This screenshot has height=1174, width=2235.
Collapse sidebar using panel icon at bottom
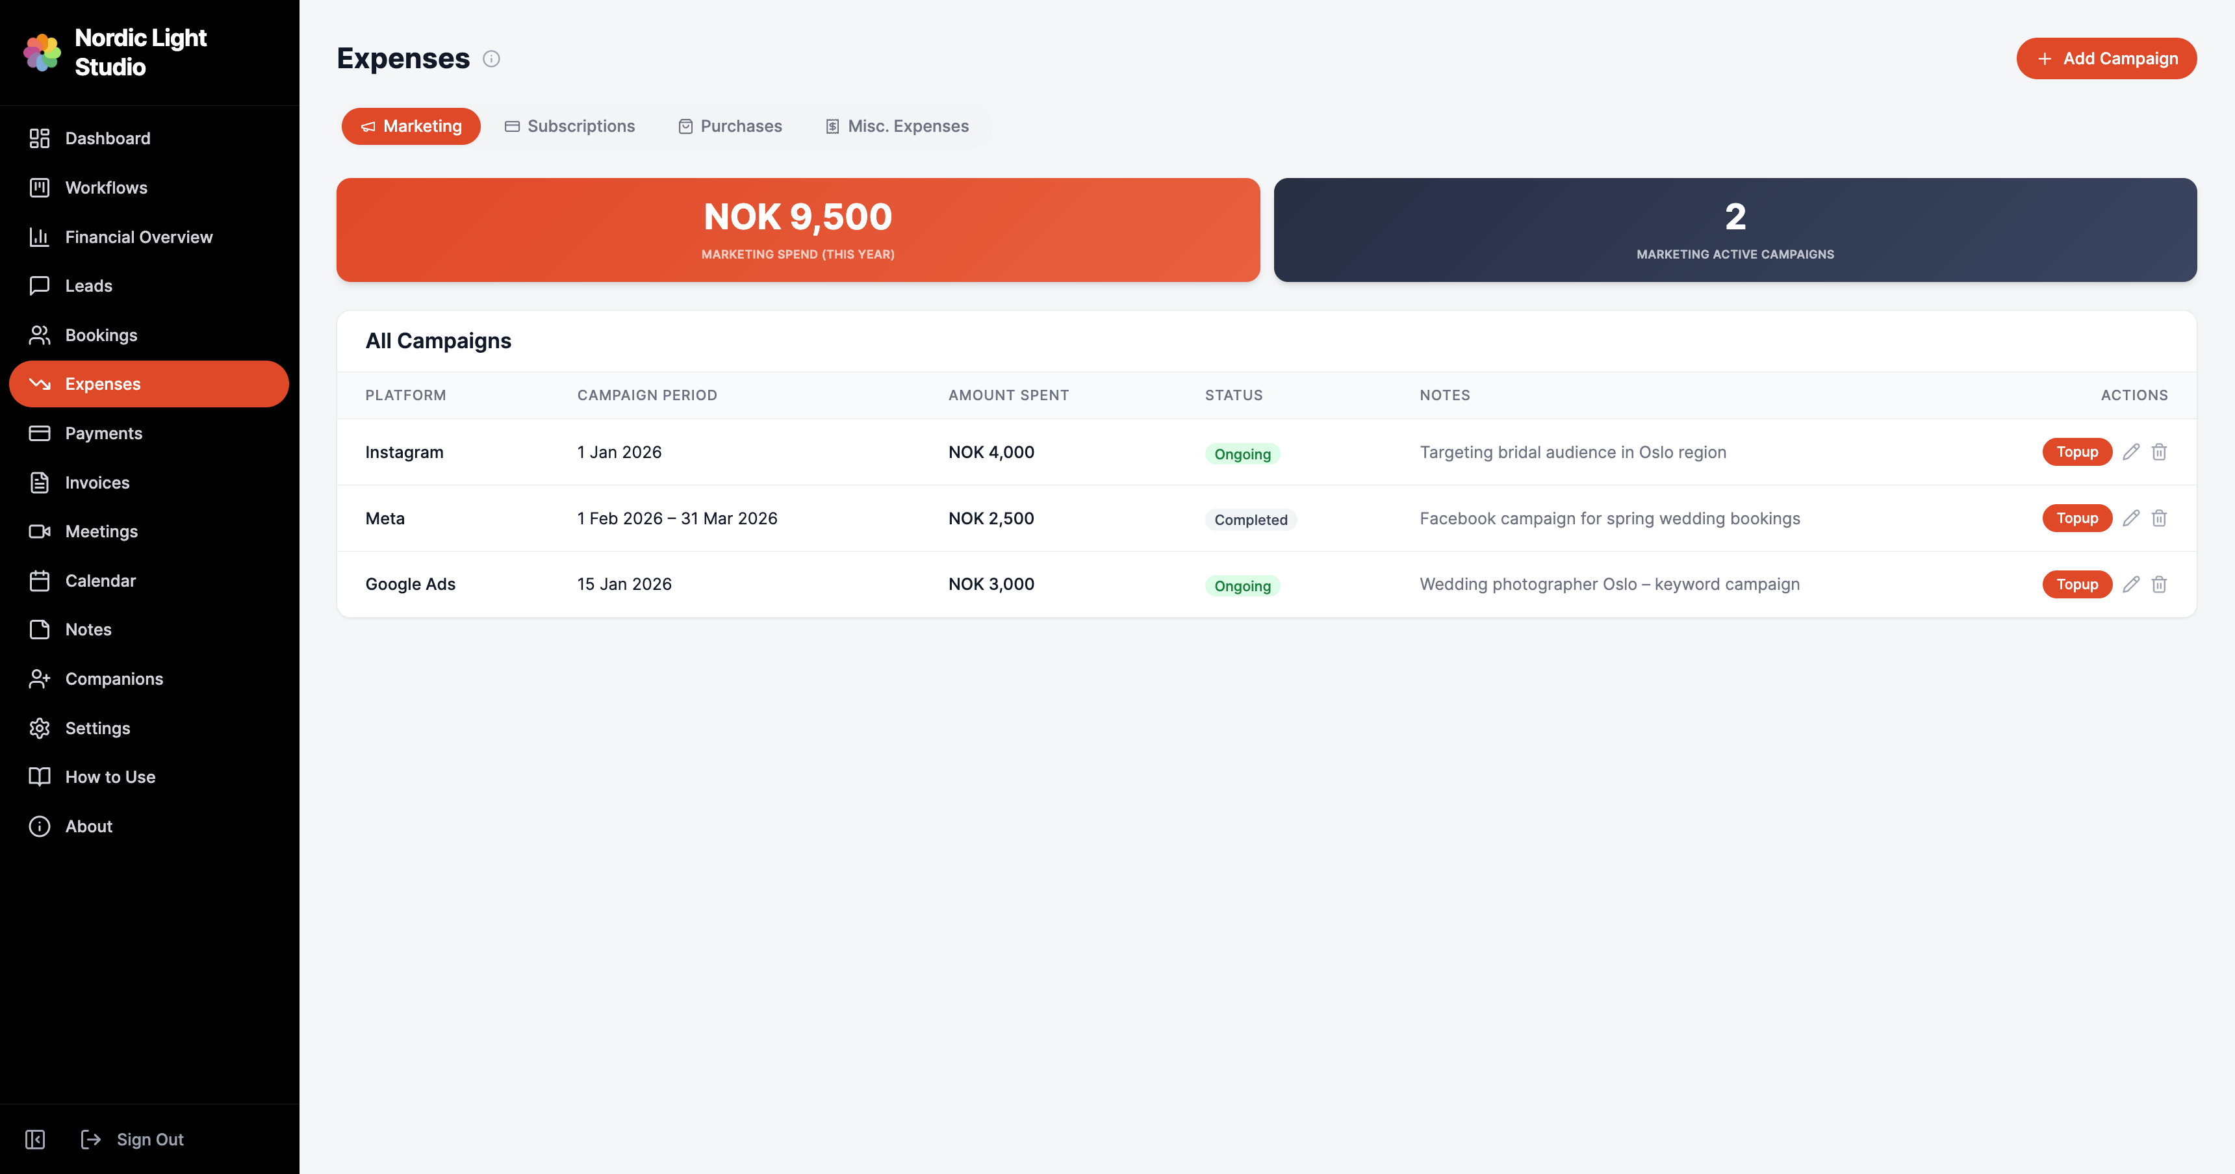pos(36,1140)
